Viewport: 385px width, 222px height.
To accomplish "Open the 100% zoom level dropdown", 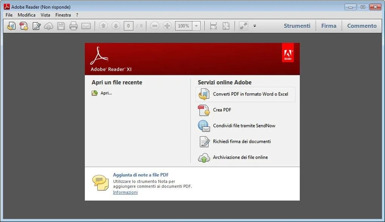I will [x=196, y=26].
